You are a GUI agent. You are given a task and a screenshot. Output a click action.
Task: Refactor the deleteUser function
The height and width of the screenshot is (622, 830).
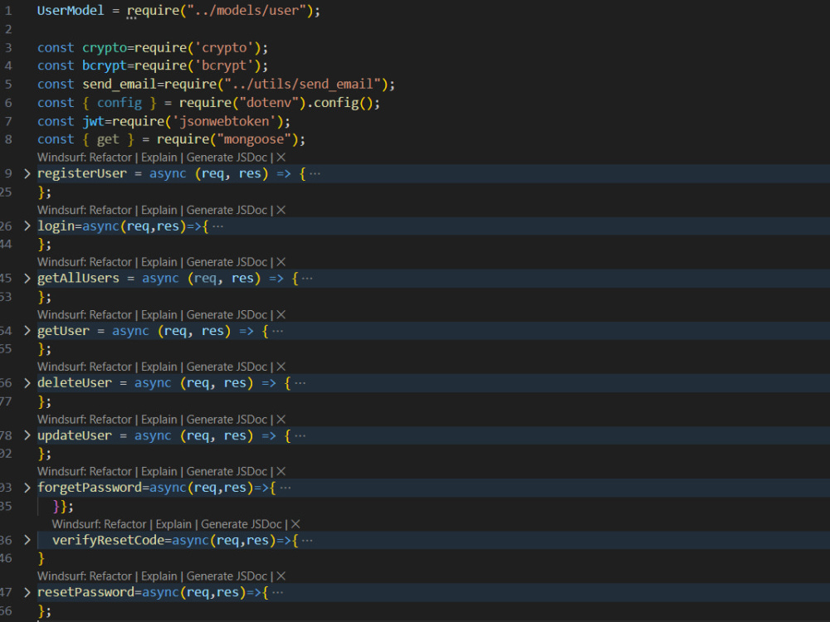(110, 367)
